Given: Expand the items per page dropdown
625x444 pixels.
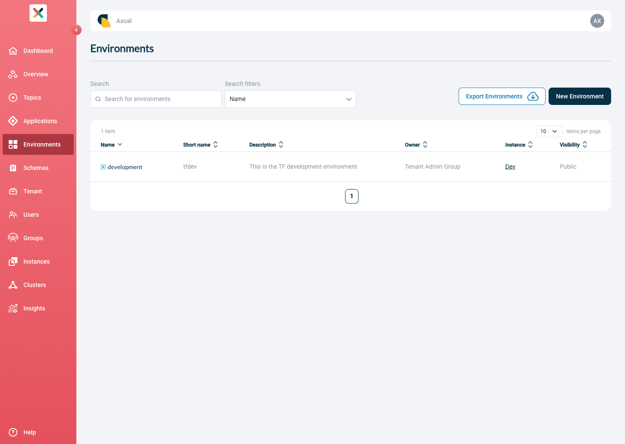Looking at the screenshot, I should pyautogui.click(x=549, y=131).
